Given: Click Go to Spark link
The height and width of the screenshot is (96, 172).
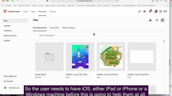Looking at the screenshot, I should (x=8, y=81).
